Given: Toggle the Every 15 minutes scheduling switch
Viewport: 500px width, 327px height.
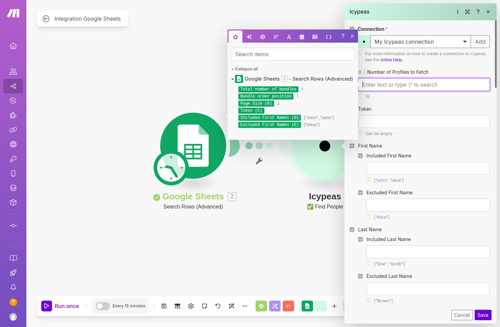Looking at the screenshot, I should coord(102,306).
